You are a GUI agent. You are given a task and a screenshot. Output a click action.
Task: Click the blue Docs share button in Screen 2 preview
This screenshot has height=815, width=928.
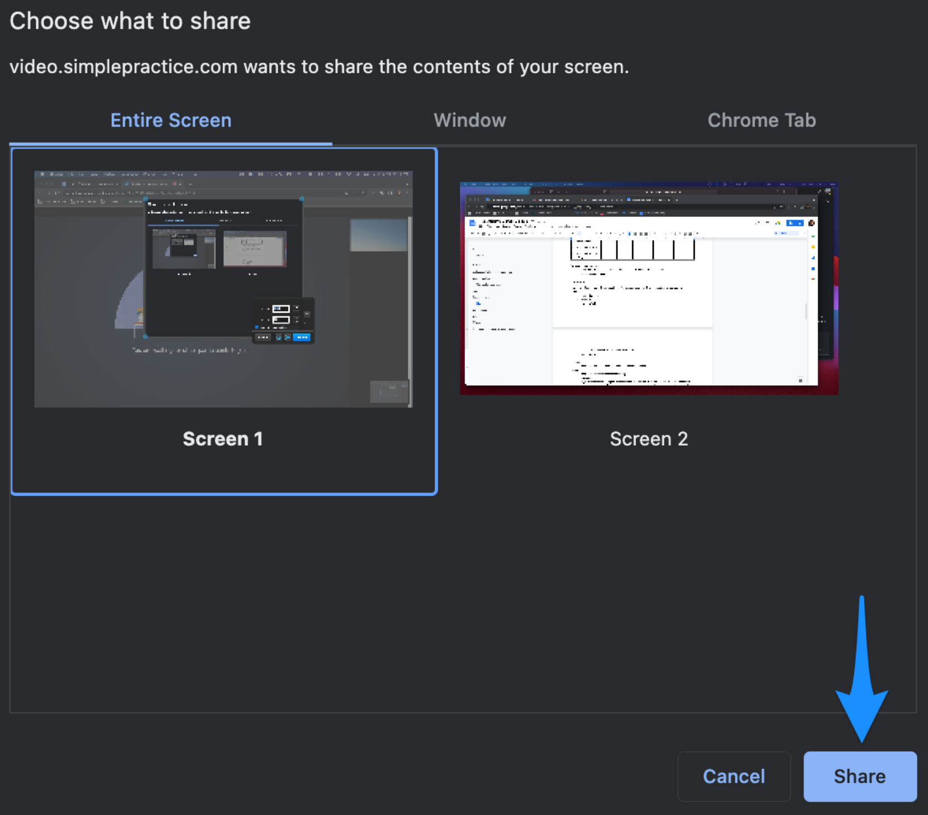[795, 223]
